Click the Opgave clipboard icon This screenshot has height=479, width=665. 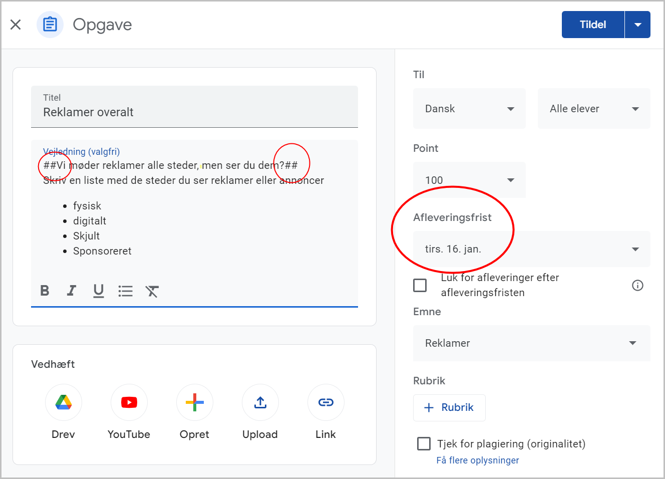(x=50, y=24)
